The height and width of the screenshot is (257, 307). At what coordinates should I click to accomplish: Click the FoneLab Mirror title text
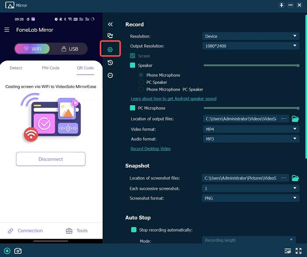point(35,30)
